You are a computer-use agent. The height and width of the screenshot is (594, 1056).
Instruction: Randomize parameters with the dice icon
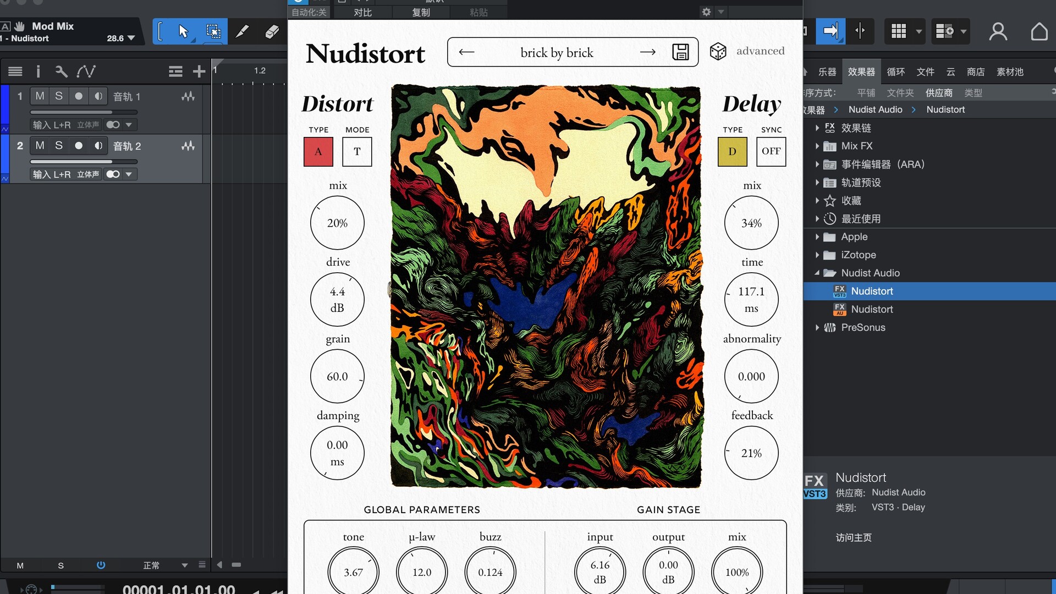(718, 52)
